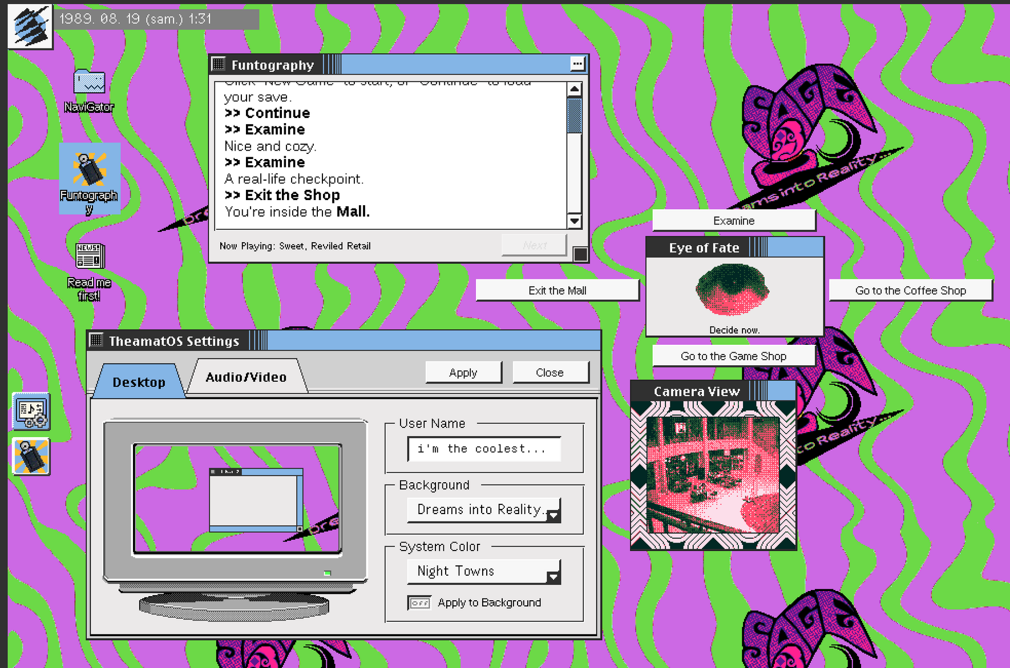Click the grid icon on the Funtography title bar
This screenshot has width=1010, height=668.
218,64
